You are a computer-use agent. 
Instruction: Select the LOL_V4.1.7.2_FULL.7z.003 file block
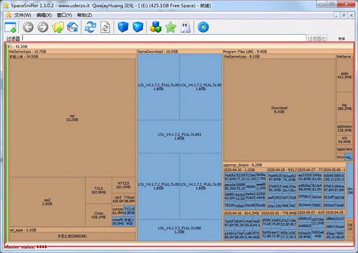tap(179, 136)
